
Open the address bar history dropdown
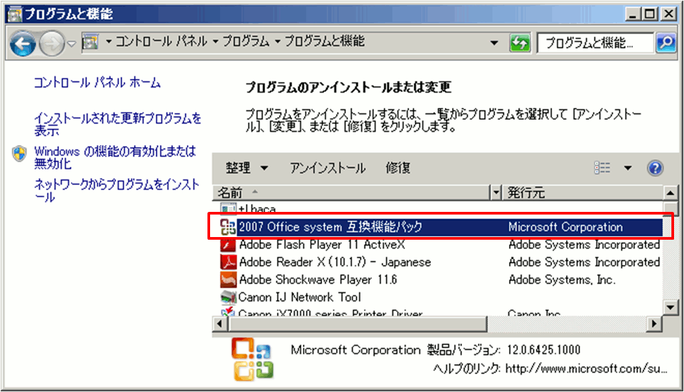494,43
